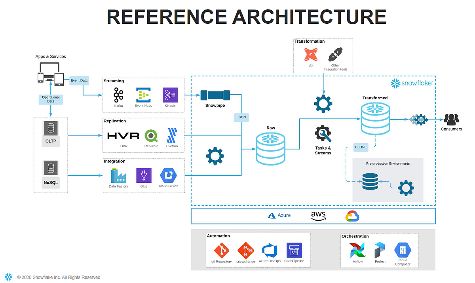The image size is (475, 283).
Task: Select the Airflow icon under Orchestration
Action: [357, 249]
